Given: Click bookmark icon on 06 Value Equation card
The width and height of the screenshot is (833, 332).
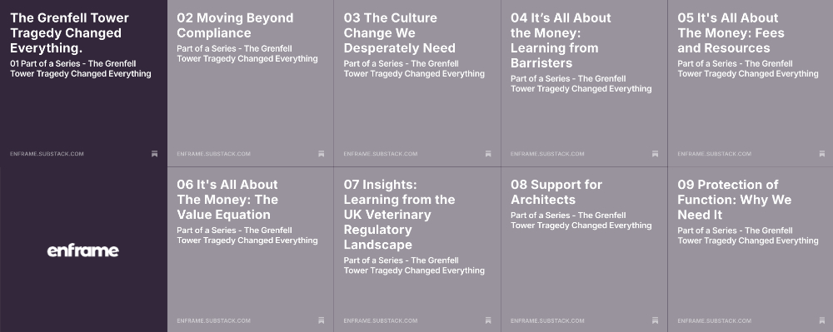Looking at the screenshot, I should tap(321, 320).
